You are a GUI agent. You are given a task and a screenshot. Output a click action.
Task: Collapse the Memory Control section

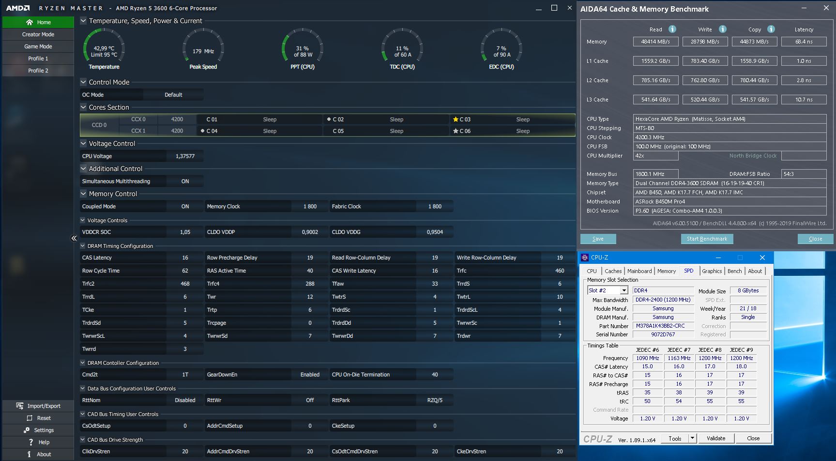(x=83, y=194)
